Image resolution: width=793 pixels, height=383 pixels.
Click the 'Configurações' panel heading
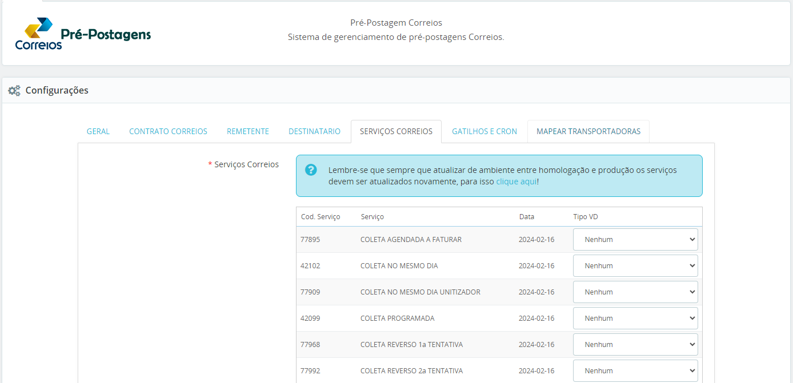tap(57, 90)
